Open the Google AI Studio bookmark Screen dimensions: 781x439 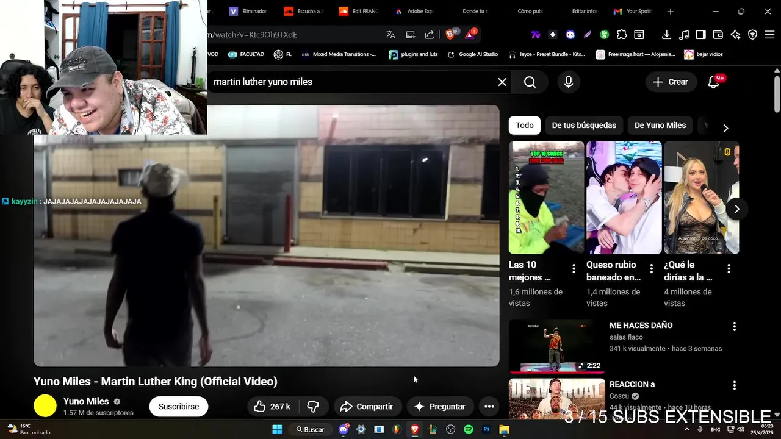tap(473, 54)
